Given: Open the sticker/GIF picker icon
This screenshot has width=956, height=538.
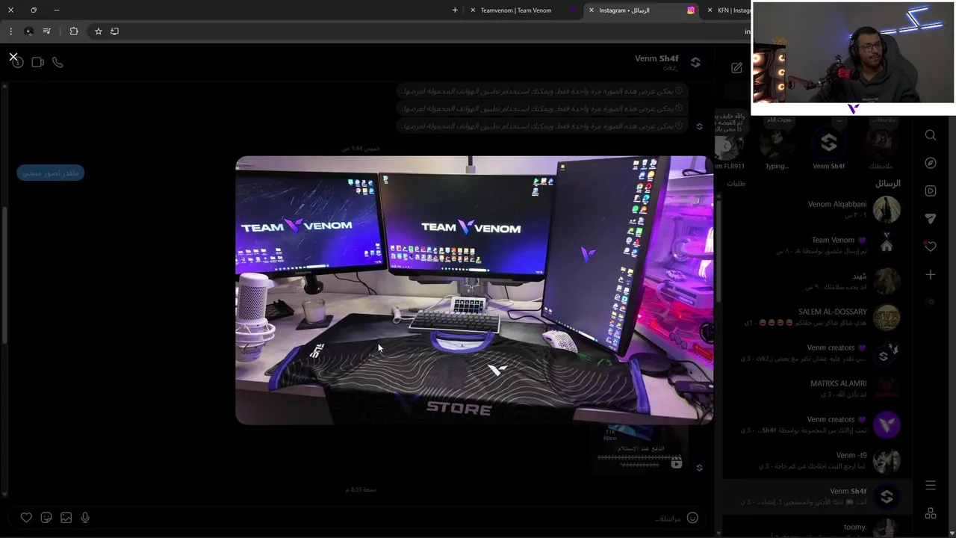Looking at the screenshot, I should [x=46, y=518].
